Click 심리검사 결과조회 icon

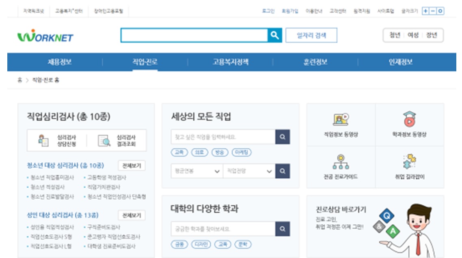click(104, 141)
